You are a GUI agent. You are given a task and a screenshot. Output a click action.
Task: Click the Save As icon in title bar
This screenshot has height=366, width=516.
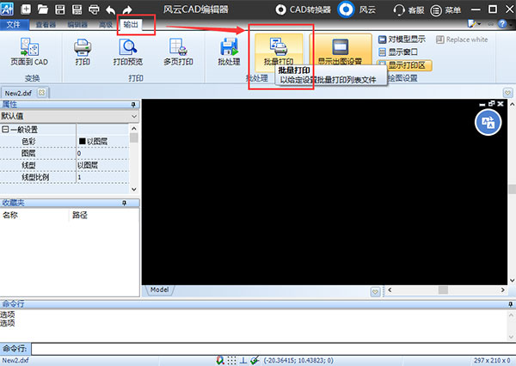click(x=77, y=9)
